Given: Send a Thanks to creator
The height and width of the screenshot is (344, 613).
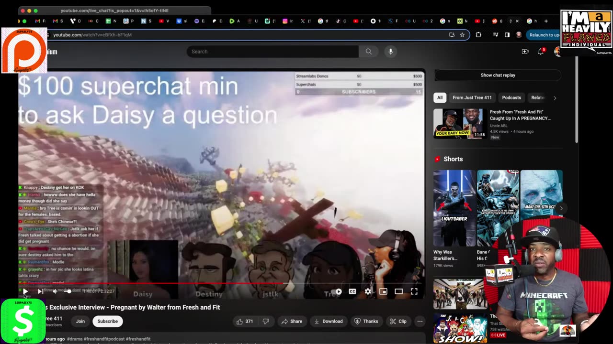Looking at the screenshot, I should coord(366,322).
